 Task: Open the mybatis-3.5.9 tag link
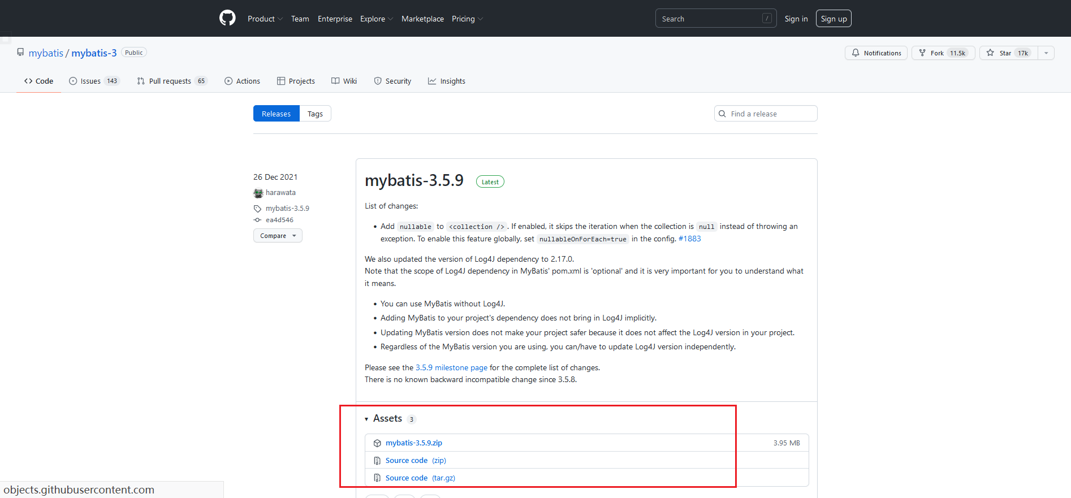287,209
